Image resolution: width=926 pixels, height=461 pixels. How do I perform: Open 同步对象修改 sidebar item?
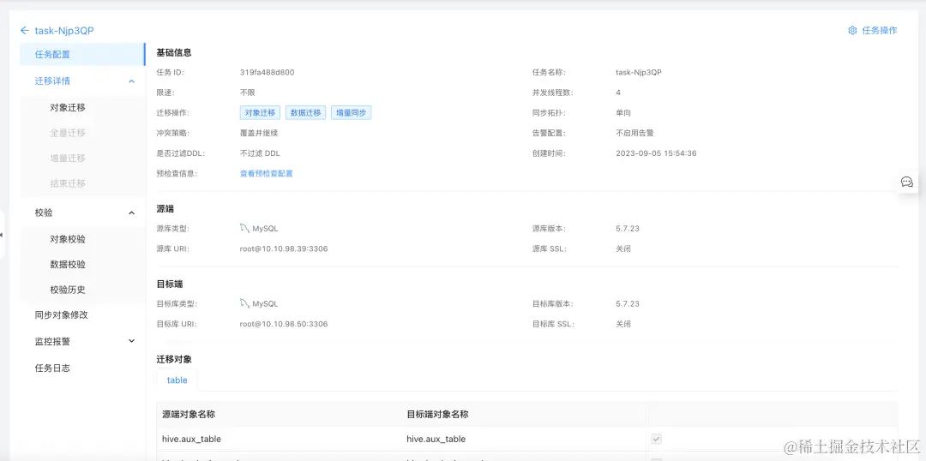(x=62, y=315)
